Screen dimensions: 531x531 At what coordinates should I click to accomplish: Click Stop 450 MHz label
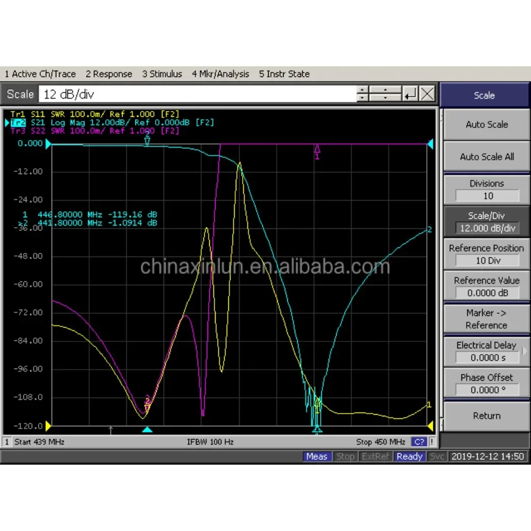point(381,442)
